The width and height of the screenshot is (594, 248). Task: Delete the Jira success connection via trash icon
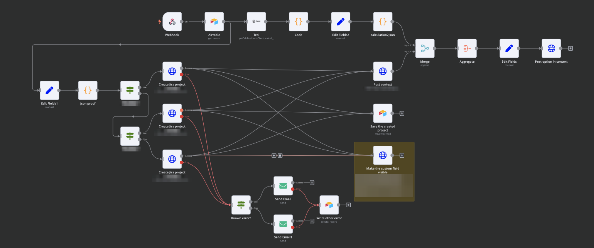(280, 155)
